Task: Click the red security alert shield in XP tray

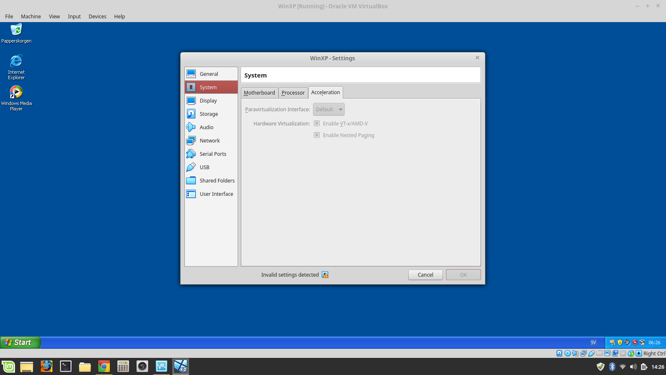Action: pos(635,342)
